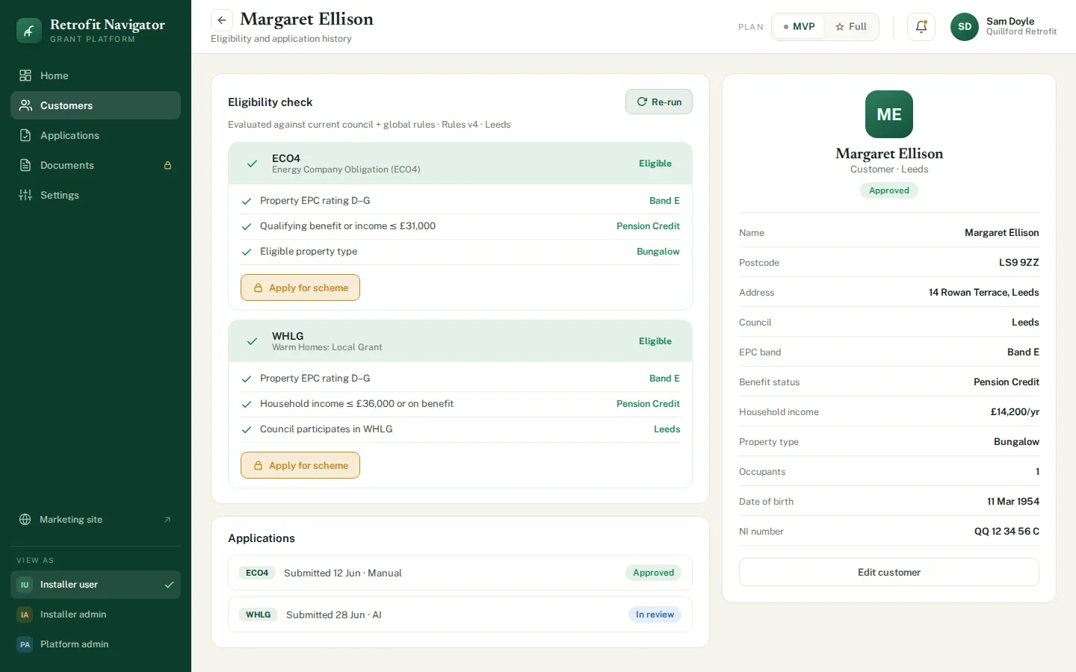Screen dimensions: 1076x672
Task: Click the Settings sliders icon
Action: (25, 195)
